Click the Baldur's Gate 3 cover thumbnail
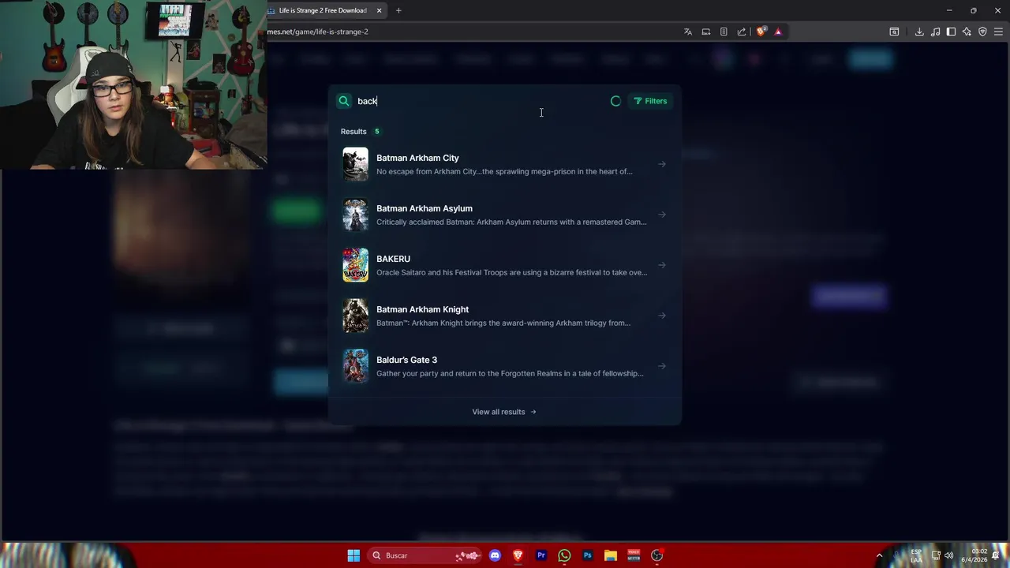The height and width of the screenshot is (568, 1010). (x=355, y=366)
